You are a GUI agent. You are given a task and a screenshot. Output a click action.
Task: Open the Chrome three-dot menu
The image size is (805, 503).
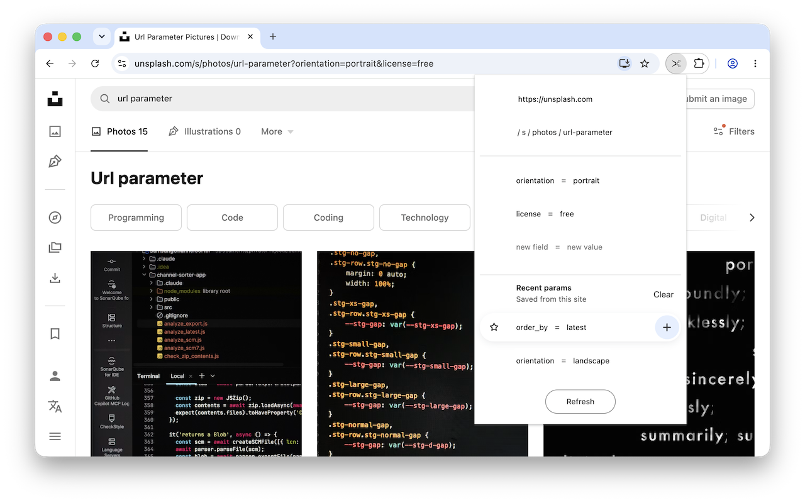point(755,64)
